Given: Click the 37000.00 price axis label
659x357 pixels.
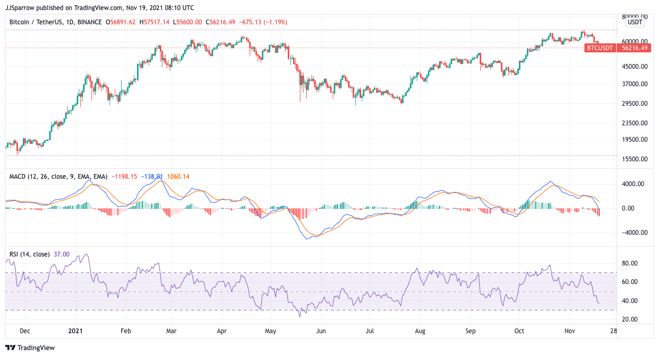Looking at the screenshot, I should tap(635, 84).
